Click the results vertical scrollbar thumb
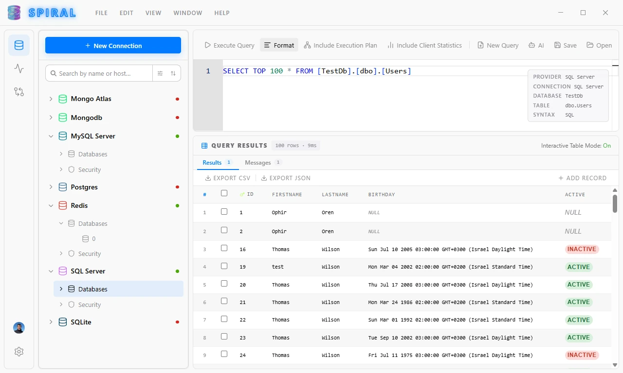Image resolution: width=623 pixels, height=373 pixels. (615, 203)
